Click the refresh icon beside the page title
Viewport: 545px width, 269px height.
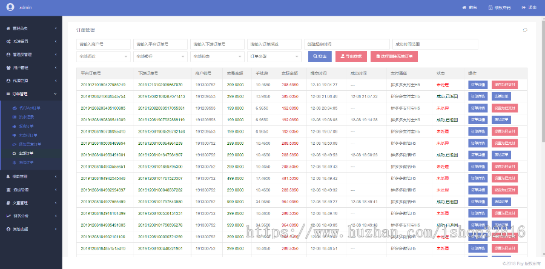(x=524, y=30)
